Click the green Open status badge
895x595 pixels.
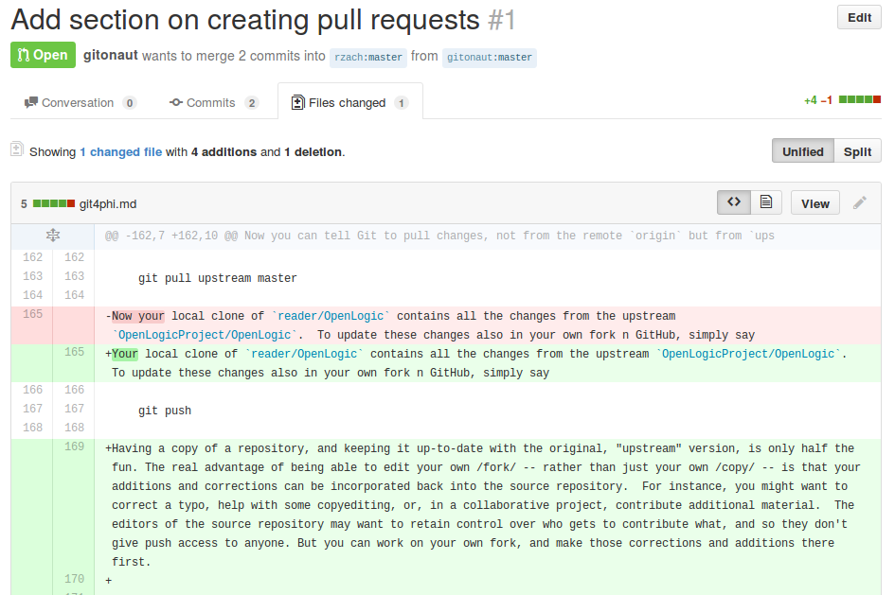click(43, 55)
